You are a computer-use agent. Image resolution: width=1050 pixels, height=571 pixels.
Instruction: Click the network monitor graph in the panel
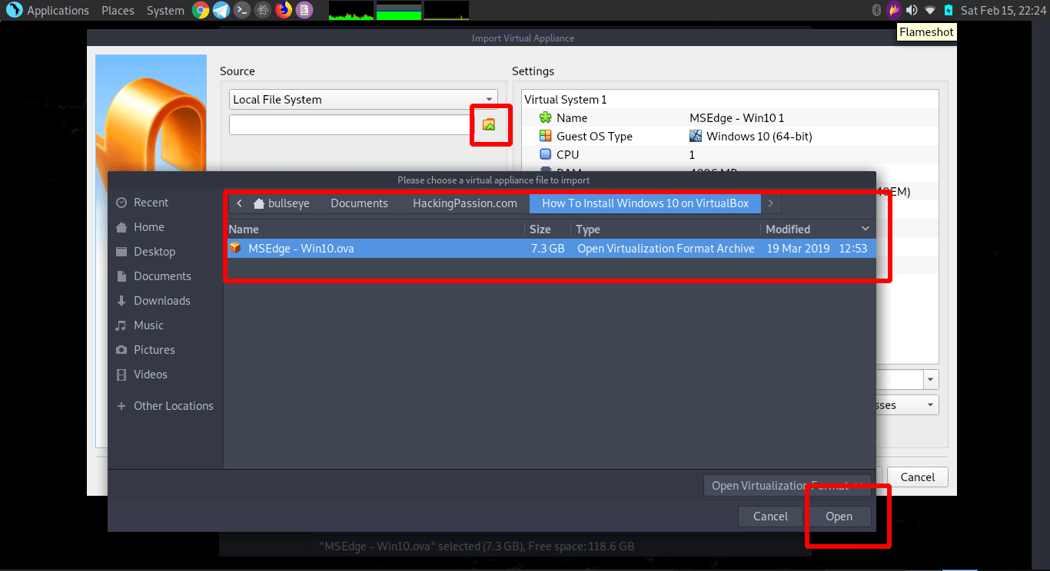[x=446, y=10]
